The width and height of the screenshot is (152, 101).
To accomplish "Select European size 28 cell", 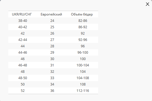I will (x=52, y=46).
